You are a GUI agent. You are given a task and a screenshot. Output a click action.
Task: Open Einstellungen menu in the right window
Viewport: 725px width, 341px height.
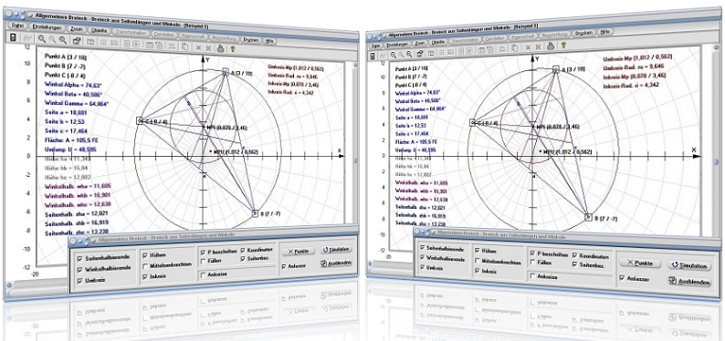tap(396, 45)
